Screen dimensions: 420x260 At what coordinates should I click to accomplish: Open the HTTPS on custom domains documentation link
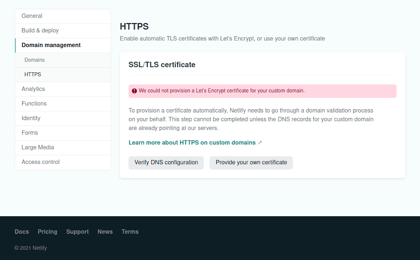point(192,142)
